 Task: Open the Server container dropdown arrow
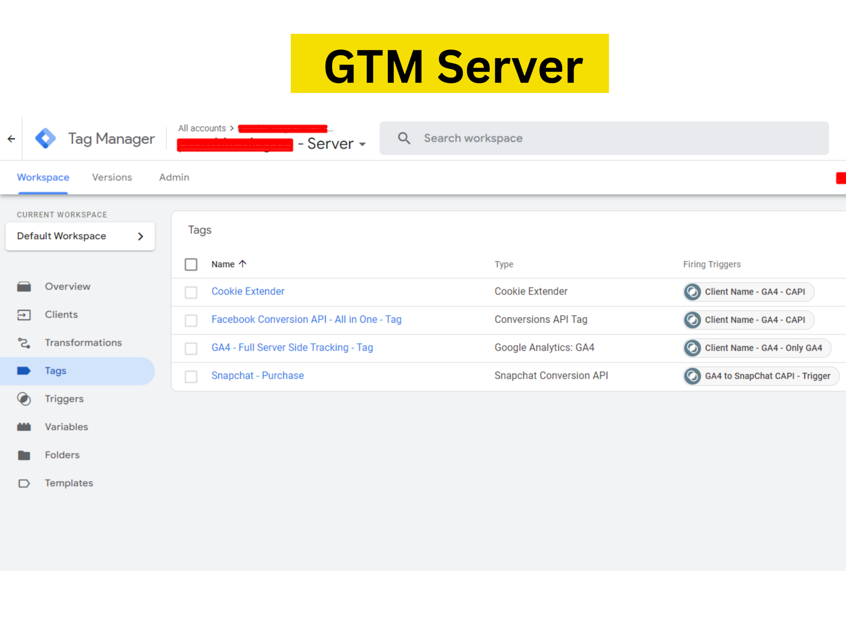tap(363, 144)
